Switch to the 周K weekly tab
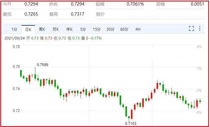The image size is (210, 127). click(42, 29)
